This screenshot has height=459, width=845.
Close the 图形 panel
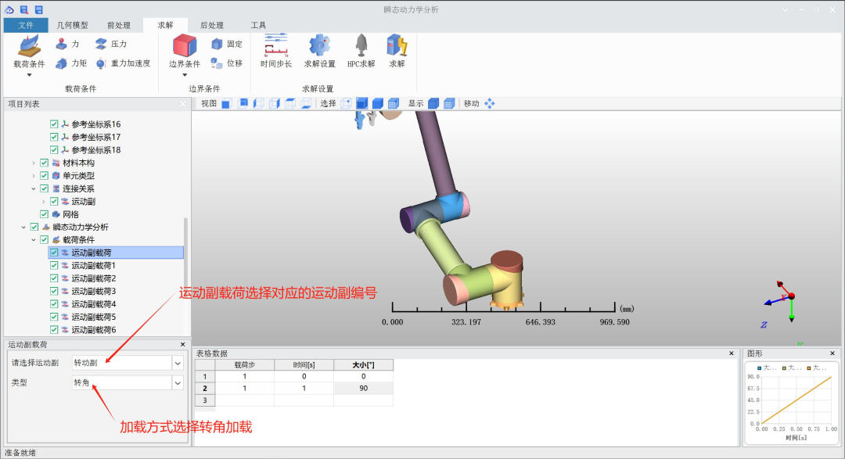(x=832, y=353)
